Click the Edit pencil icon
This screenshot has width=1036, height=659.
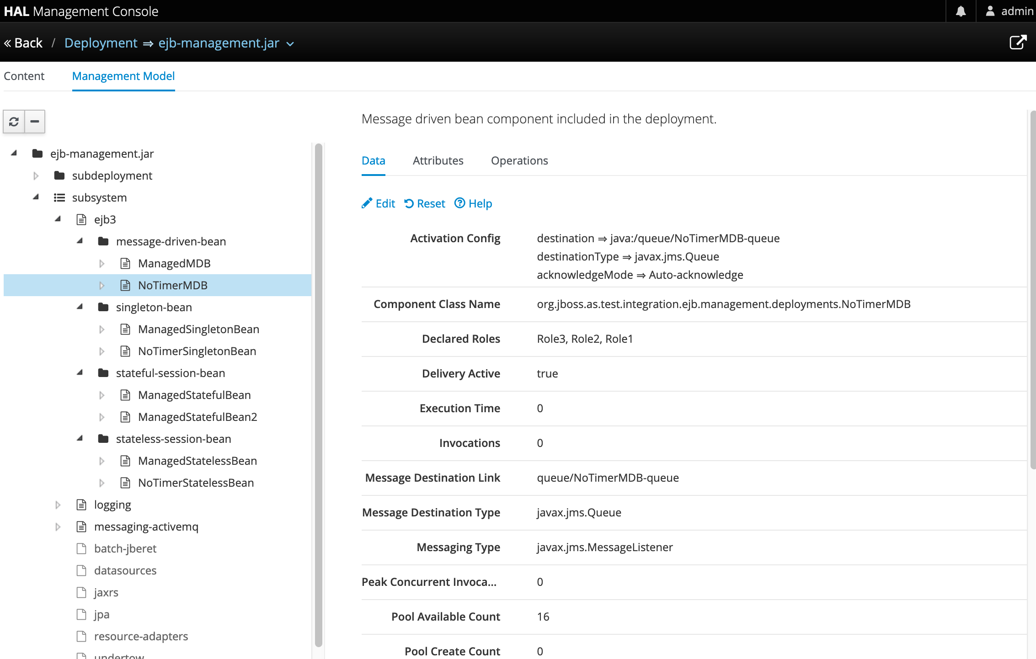(367, 203)
